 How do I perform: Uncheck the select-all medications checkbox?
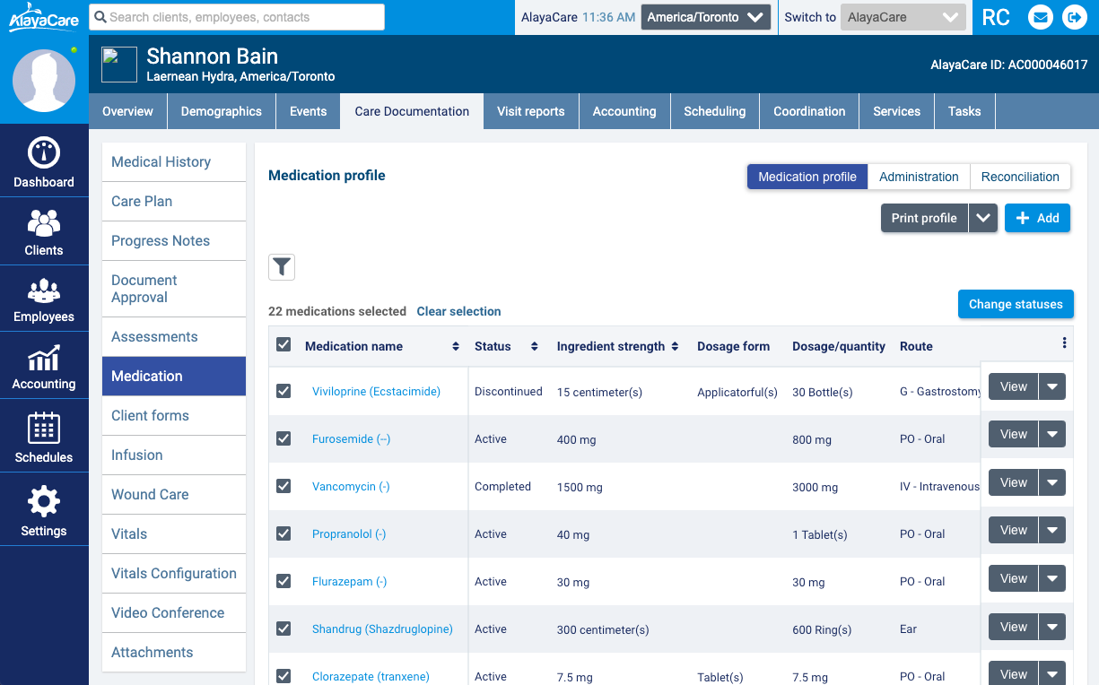click(283, 345)
